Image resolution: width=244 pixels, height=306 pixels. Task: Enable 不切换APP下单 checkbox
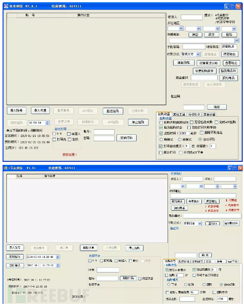[181, 152]
